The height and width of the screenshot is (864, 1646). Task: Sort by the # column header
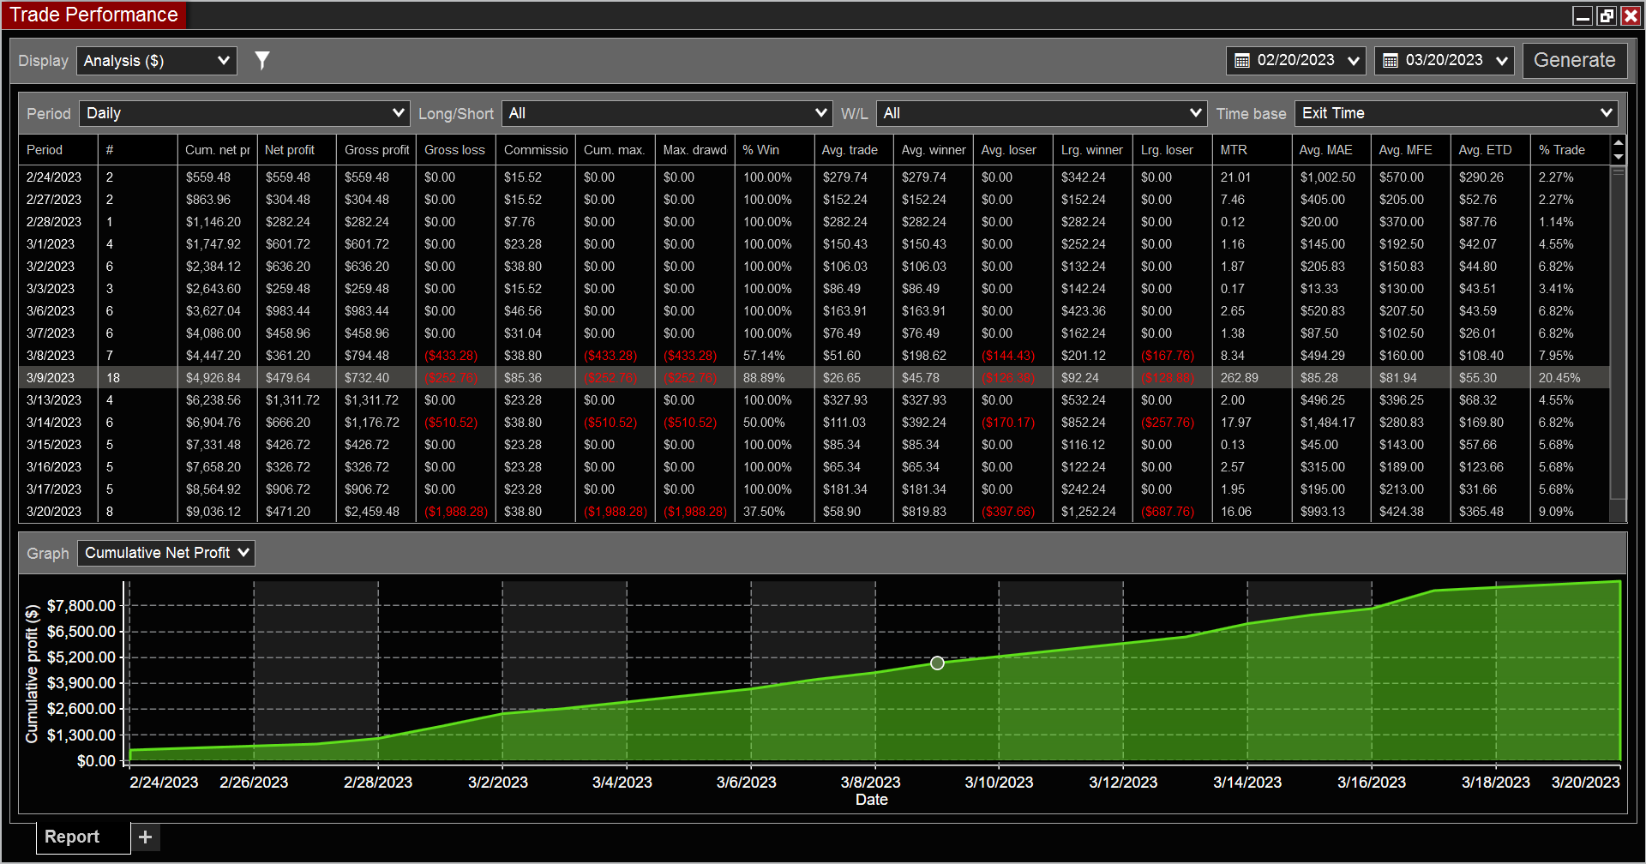pos(138,150)
